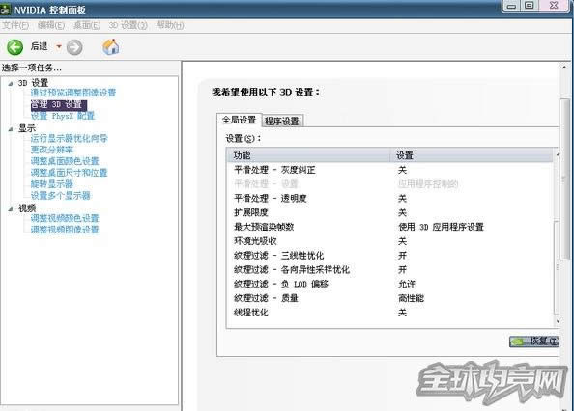
Task: Collapse the 显示 tree node
Action: click(11, 129)
